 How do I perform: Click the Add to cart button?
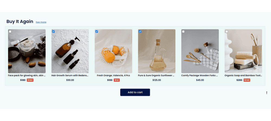point(135,92)
